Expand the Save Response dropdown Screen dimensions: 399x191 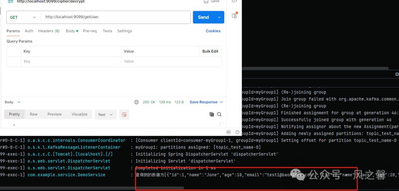(x=221, y=102)
